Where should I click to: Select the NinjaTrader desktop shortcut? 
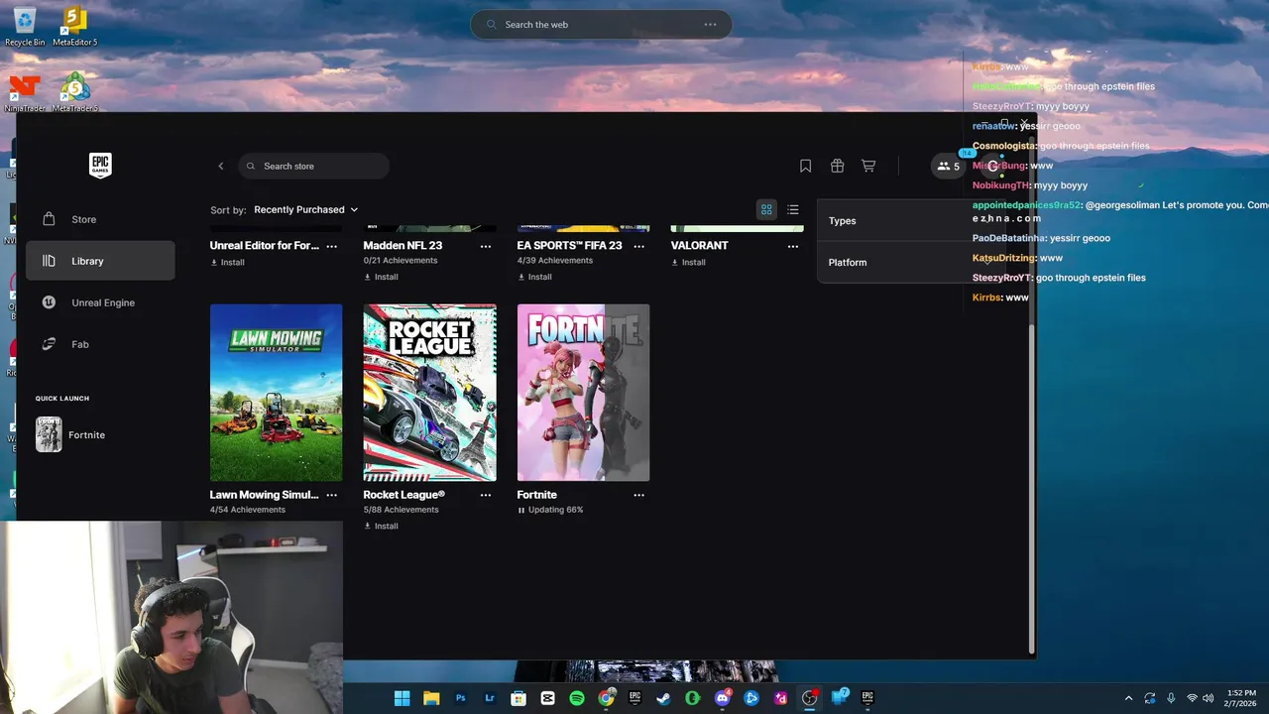point(25,94)
